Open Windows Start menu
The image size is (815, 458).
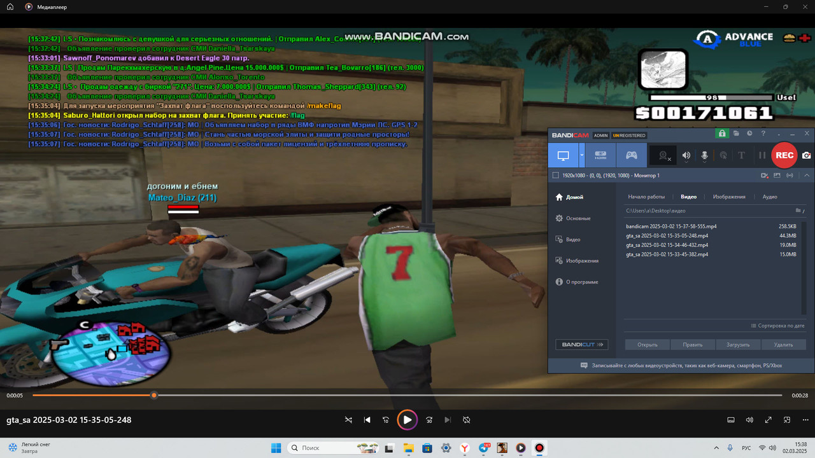point(276,448)
